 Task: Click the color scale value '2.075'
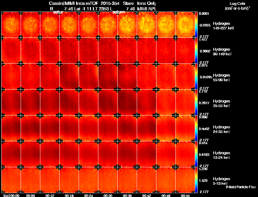click(203, 65)
